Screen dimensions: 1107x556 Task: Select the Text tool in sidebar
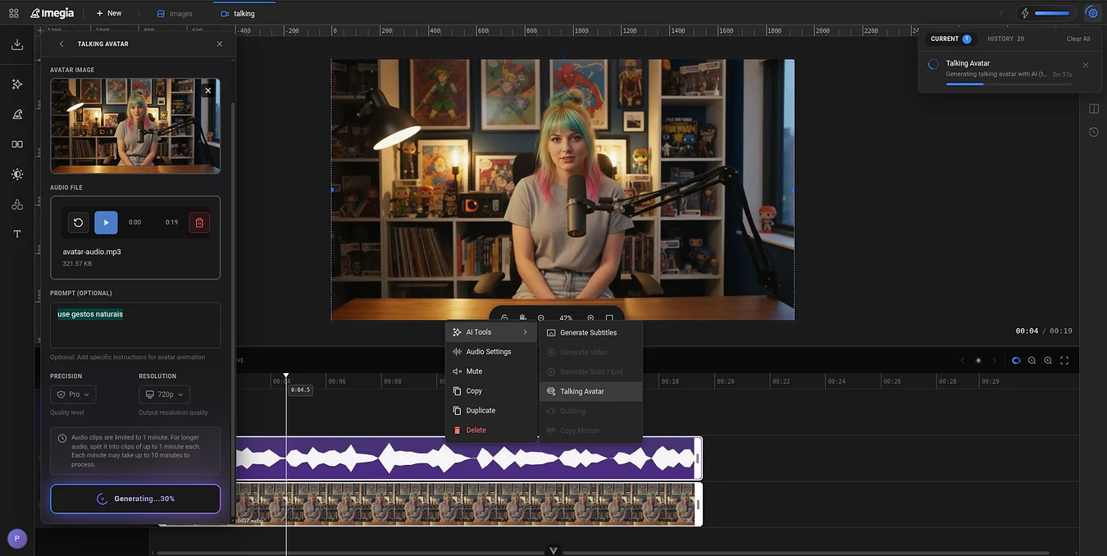tap(17, 235)
